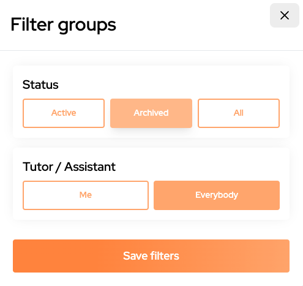The width and height of the screenshot is (303, 286).
Task: Select the Active status filter
Action: click(x=64, y=113)
